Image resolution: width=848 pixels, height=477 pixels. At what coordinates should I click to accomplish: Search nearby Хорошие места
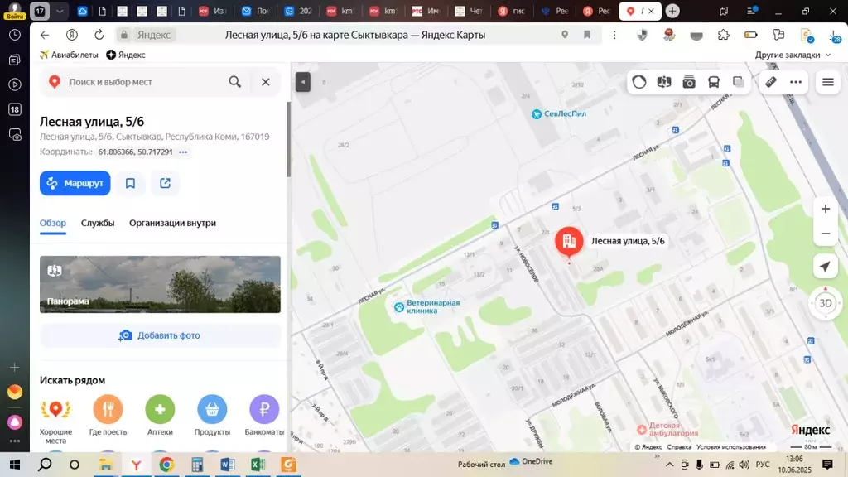click(55, 418)
